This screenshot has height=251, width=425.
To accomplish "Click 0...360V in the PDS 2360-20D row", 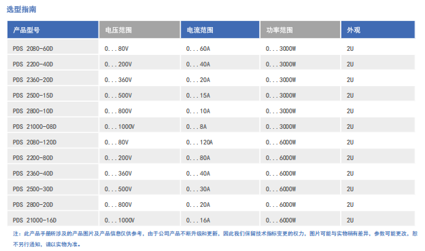I will point(118,80).
